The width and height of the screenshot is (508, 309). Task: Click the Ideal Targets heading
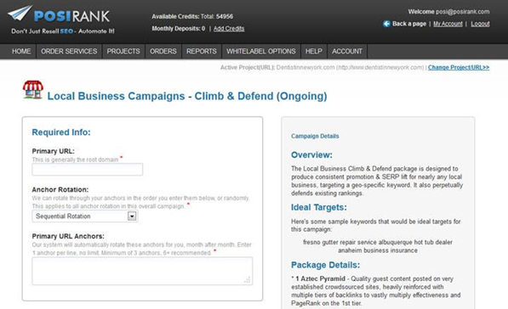[319, 207]
